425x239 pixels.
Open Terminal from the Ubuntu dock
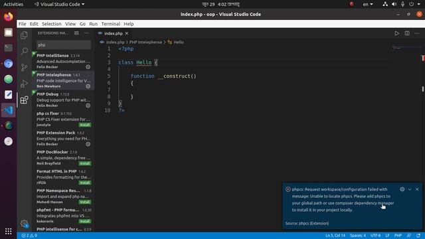click(x=9, y=48)
